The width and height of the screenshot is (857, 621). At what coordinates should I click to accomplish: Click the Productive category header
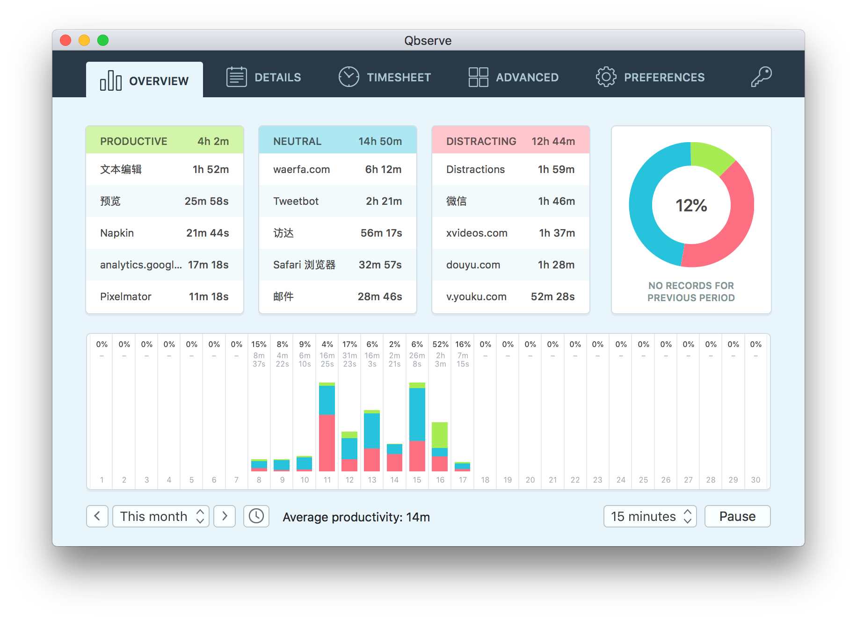[x=165, y=141]
